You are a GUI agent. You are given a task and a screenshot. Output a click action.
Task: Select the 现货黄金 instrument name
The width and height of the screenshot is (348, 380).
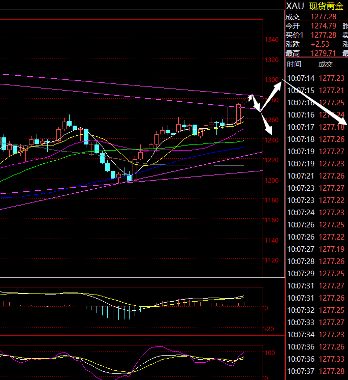coord(326,6)
